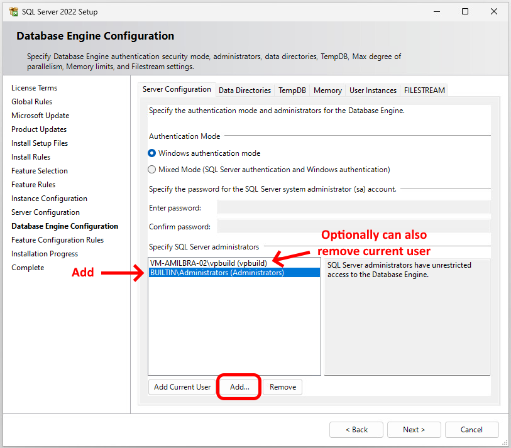This screenshot has width=511, height=448.
Task: Select Windows authentication mode radio button
Action: coord(152,153)
